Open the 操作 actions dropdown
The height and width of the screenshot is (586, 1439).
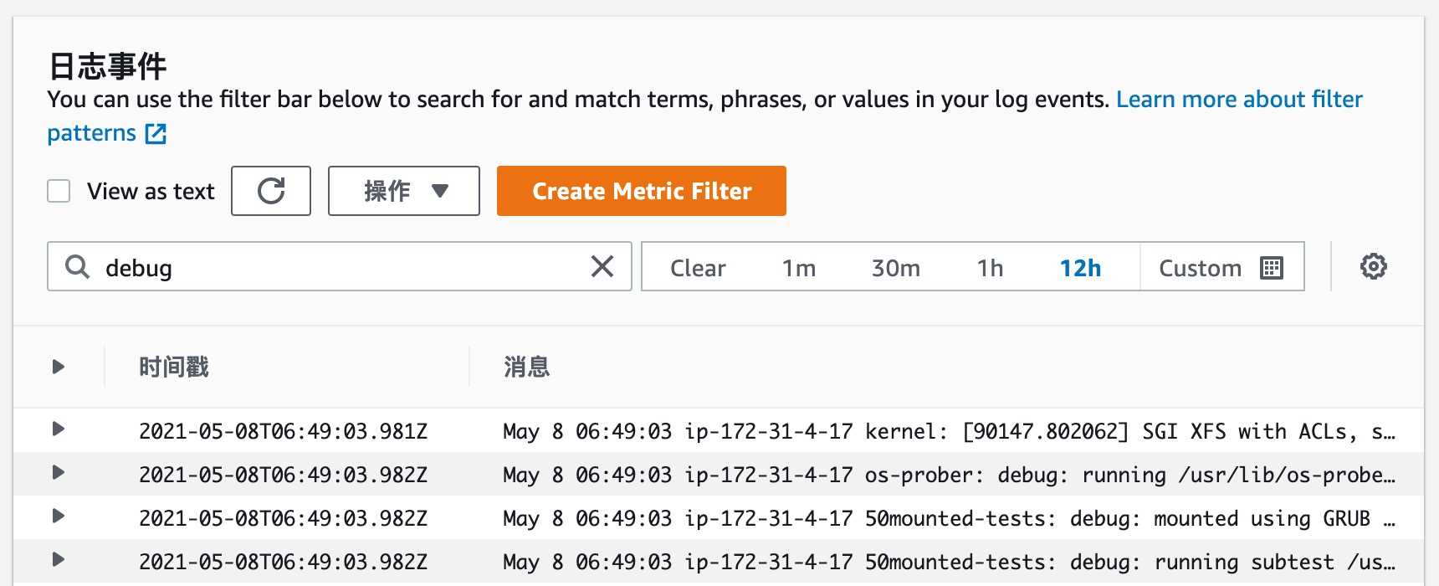pyautogui.click(x=403, y=191)
